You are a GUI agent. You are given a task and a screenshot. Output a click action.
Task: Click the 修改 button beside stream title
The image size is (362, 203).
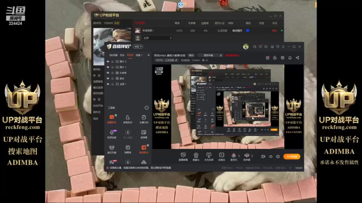pos(191,55)
